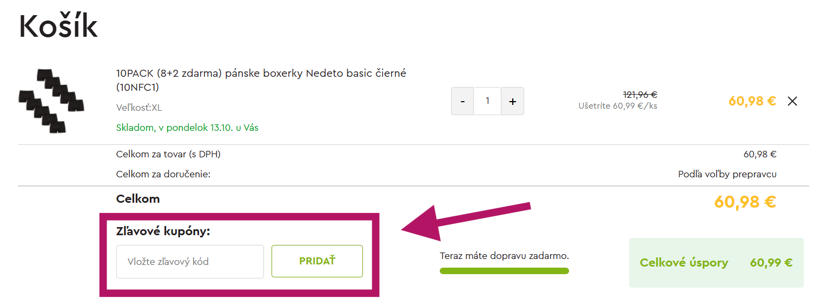
Task: Click the orange item price beside the X
Action: [752, 101]
